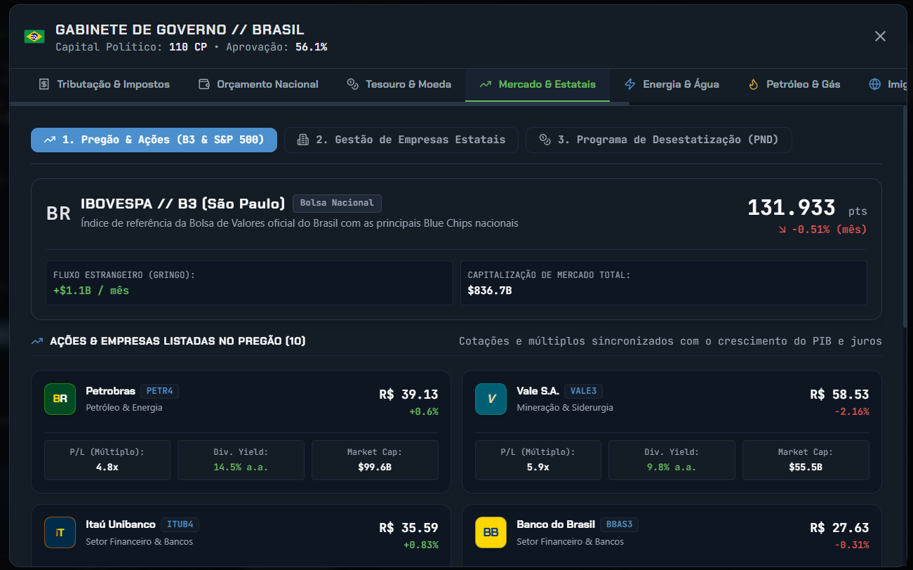Click the globe icon on the cut-off tab
The width and height of the screenshot is (913, 570).
click(874, 84)
